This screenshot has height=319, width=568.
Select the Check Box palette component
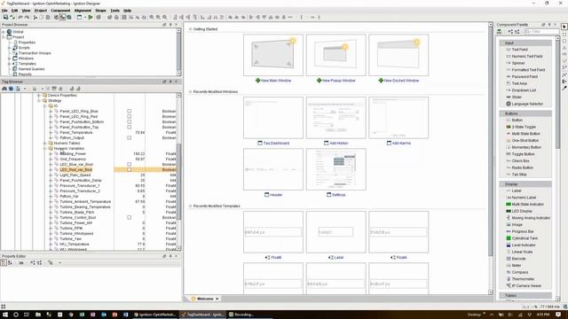(521, 160)
